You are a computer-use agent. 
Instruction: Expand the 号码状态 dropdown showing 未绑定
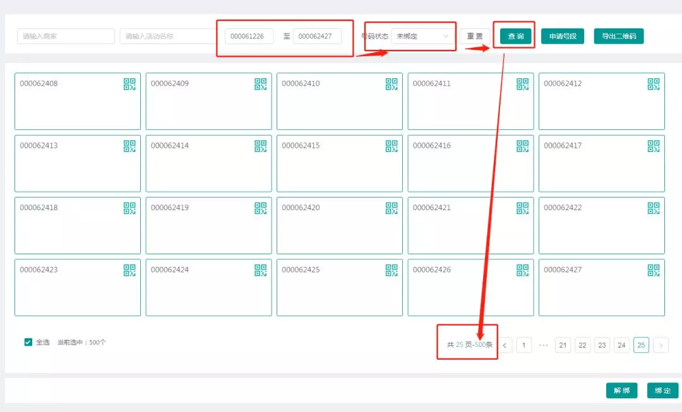[x=422, y=37]
